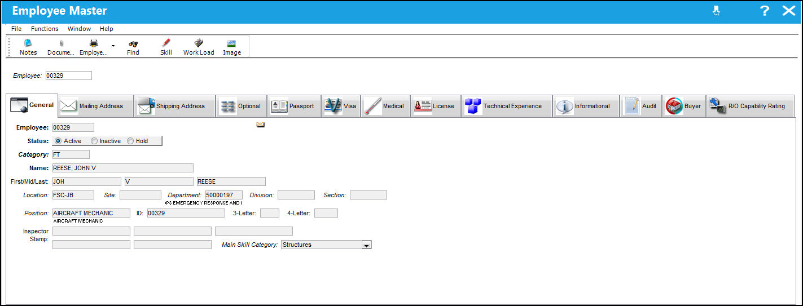Click the Department label link
This screenshot has height=306, width=803.
pyautogui.click(x=185, y=195)
